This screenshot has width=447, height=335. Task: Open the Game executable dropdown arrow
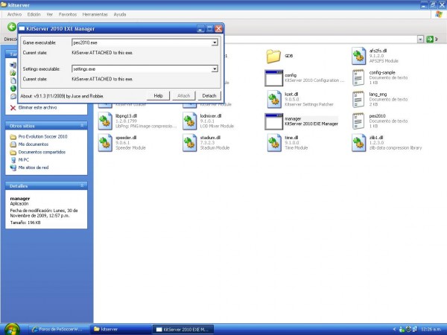[215, 42]
